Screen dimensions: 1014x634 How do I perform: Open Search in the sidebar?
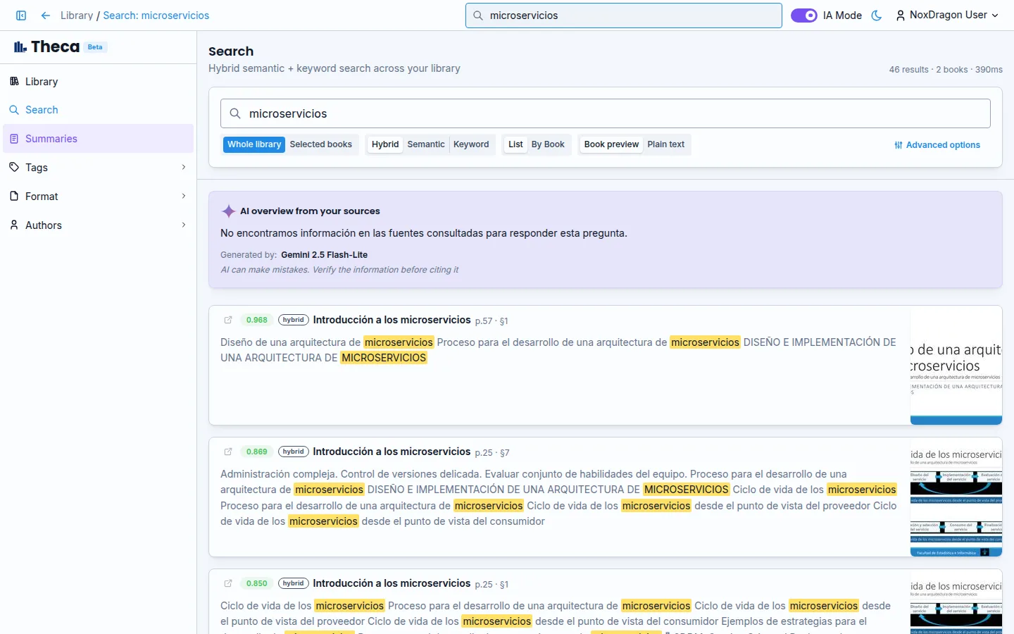coord(98,110)
